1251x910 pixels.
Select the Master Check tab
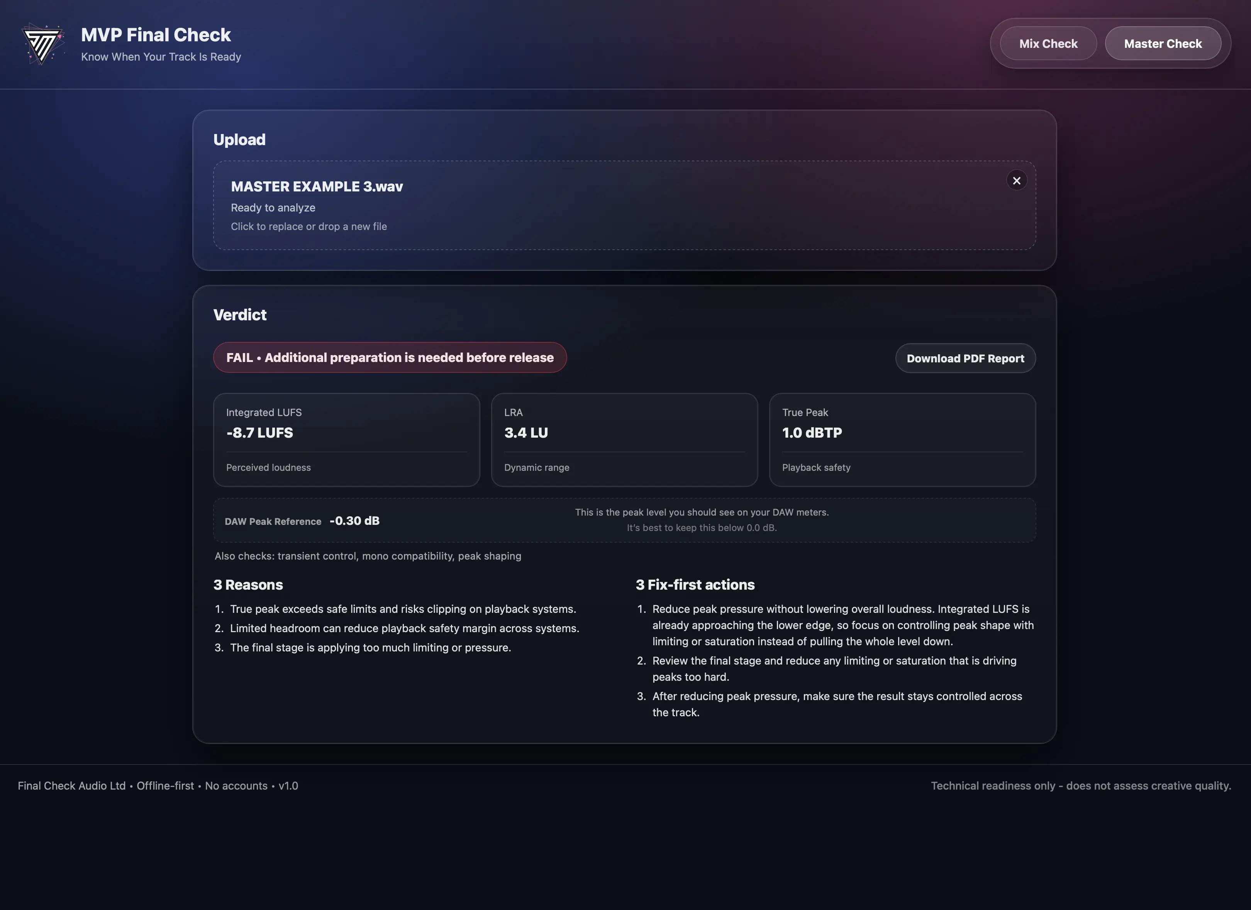(1162, 44)
